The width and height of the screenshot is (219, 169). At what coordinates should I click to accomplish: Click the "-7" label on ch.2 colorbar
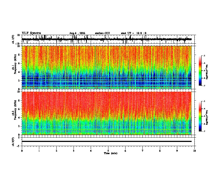coord(204,131)
